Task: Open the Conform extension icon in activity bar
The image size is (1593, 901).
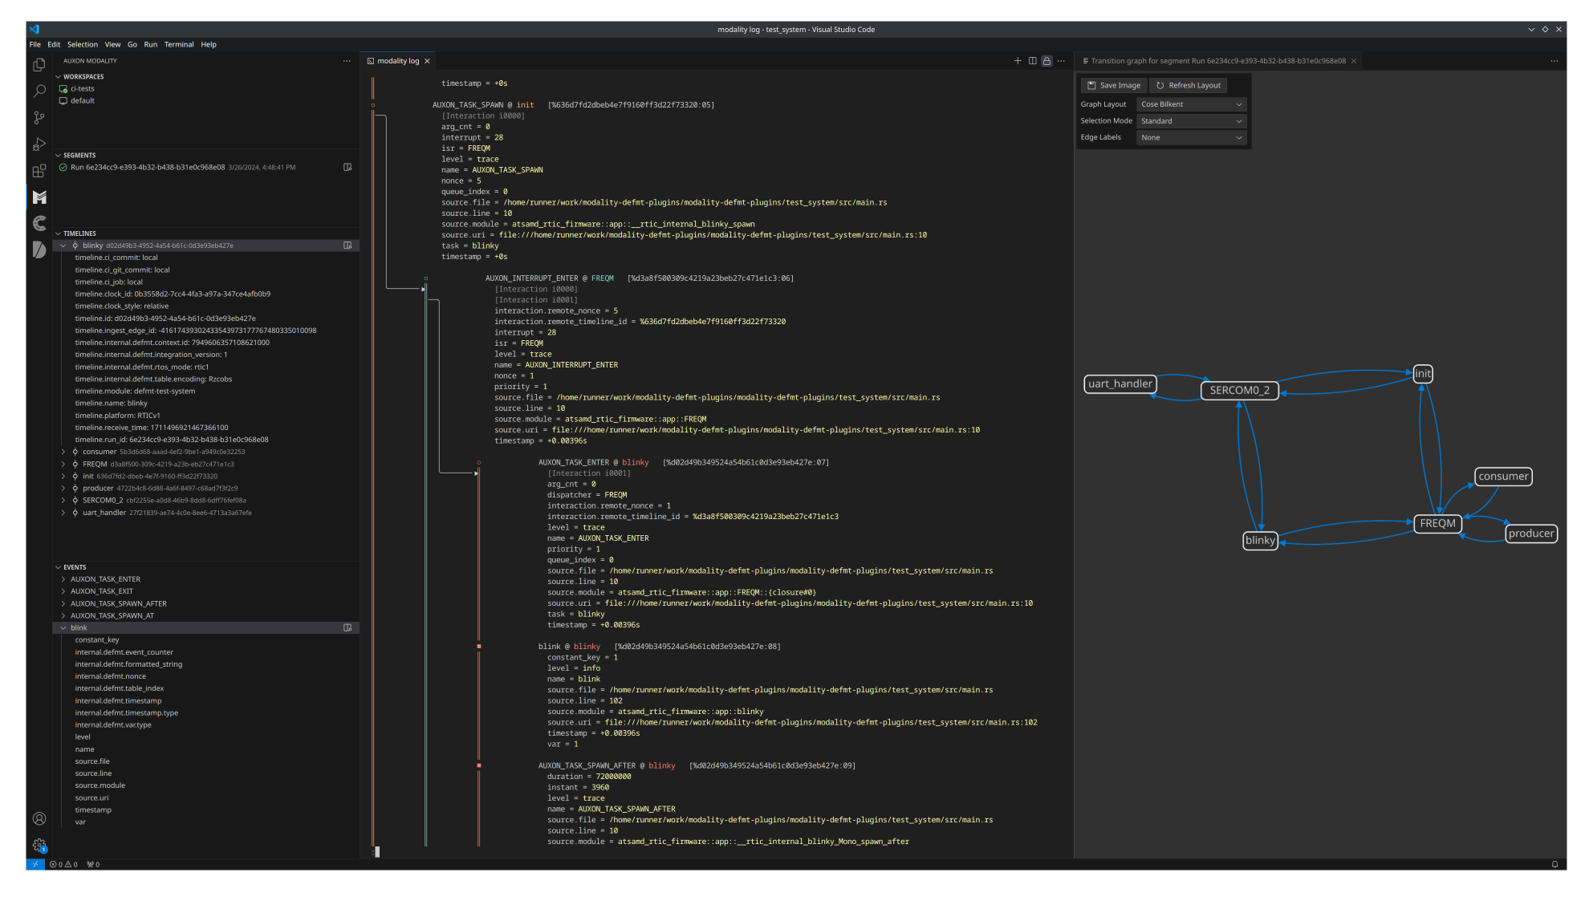Action: 39,223
